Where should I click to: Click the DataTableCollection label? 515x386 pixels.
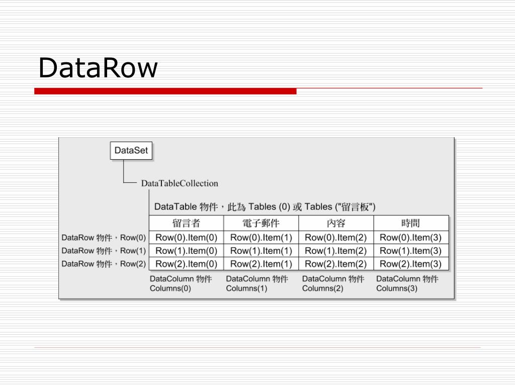click(180, 183)
